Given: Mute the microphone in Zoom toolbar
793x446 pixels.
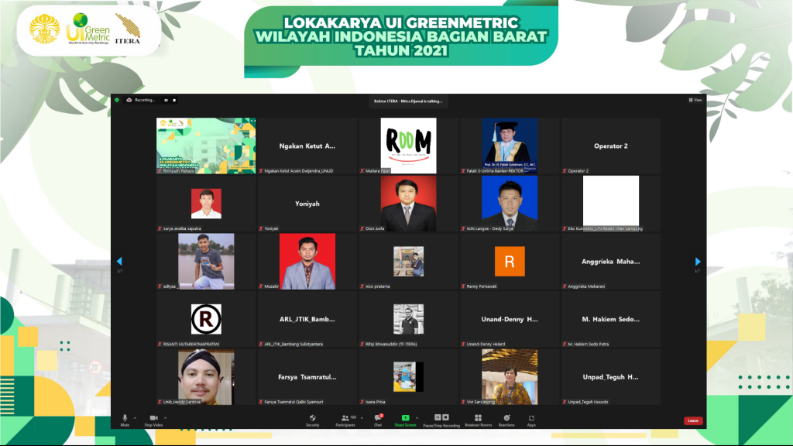Looking at the screenshot, I should coord(125,420).
